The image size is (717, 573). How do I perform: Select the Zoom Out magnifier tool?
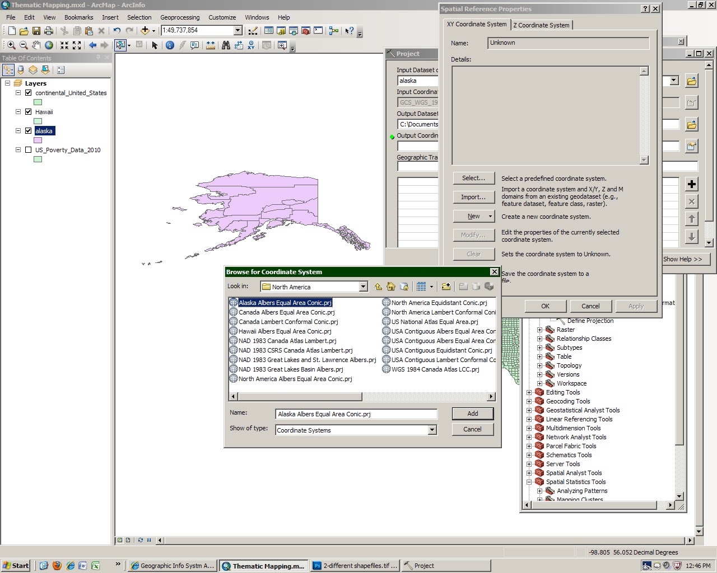pos(24,45)
